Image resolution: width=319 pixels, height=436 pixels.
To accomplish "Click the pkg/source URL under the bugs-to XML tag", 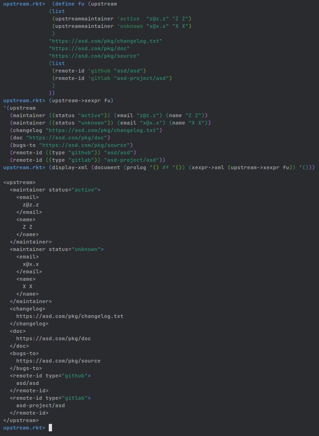I will 58,361.
